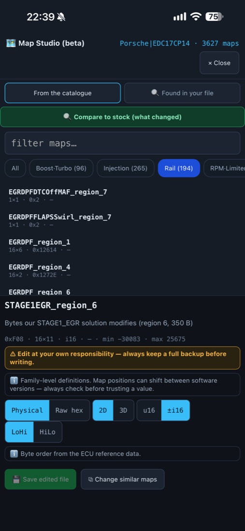Set byte order to HiLo
The height and width of the screenshot is (531, 245).
(x=47, y=432)
